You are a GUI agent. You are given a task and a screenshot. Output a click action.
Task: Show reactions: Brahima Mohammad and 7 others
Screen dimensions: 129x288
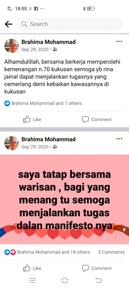tap(43, 103)
